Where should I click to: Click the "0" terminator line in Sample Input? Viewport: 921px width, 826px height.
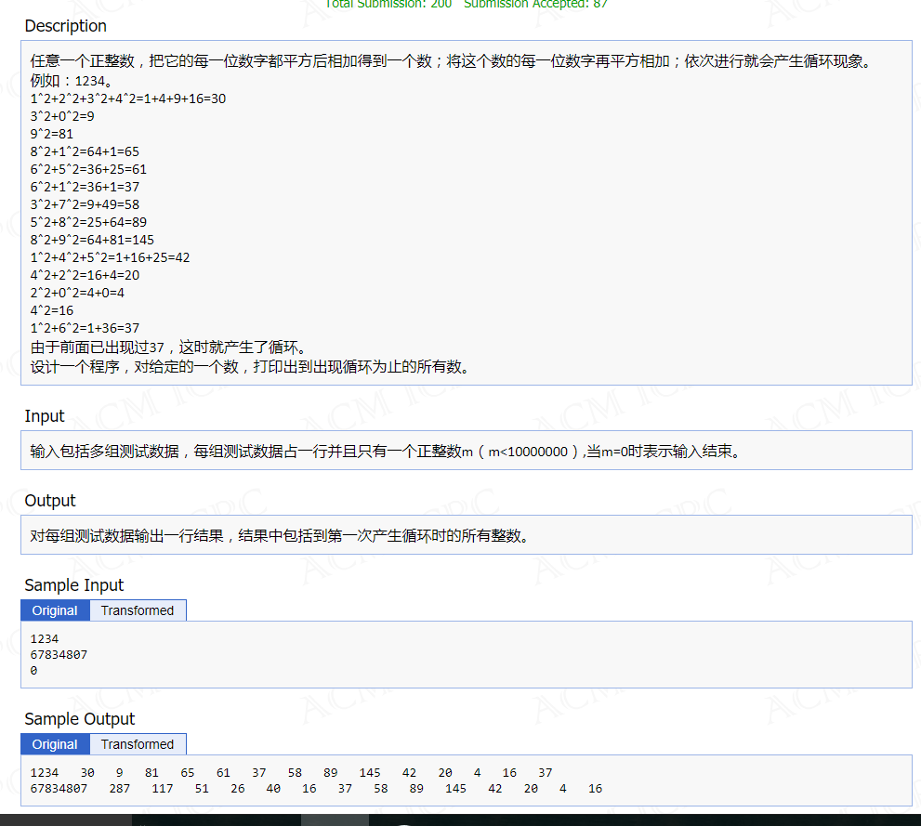coord(33,671)
